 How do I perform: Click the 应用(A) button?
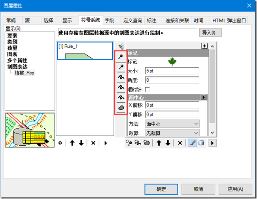coord(235,189)
